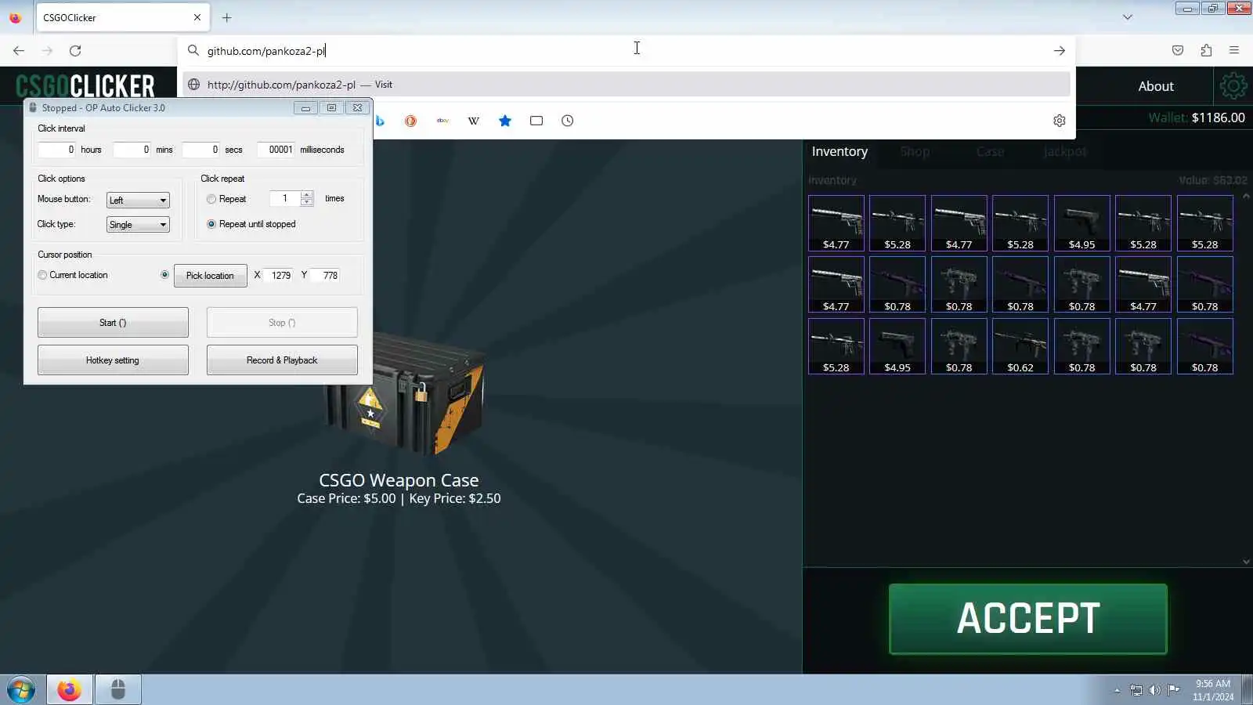Expand the list all tabs dropdown
The height and width of the screenshot is (705, 1253).
click(1128, 17)
